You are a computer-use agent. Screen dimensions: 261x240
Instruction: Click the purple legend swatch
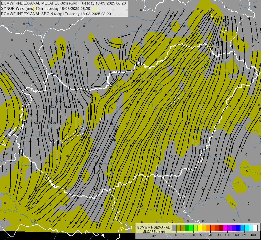pyautogui.click(x=230, y=228)
